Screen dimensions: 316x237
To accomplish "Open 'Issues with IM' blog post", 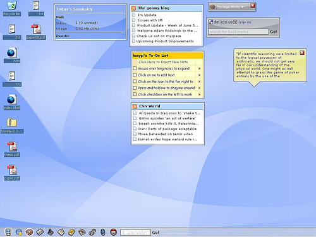I will coord(150,20).
